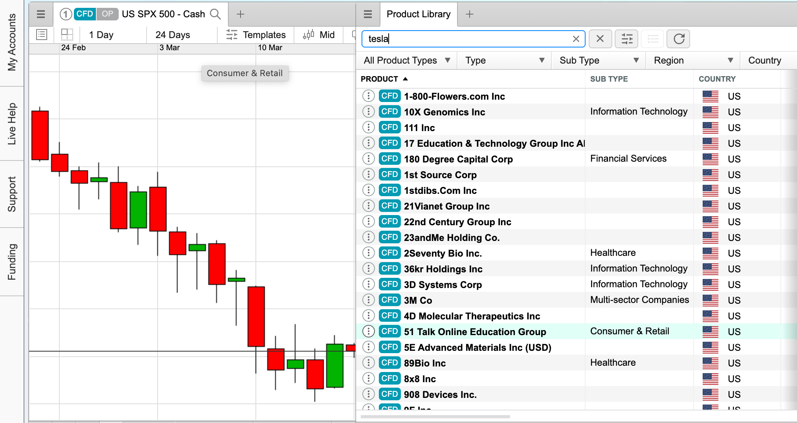Select the CFD badge in chart tab
The height and width of the screenshot is (423, 797).
click(84, 14)
